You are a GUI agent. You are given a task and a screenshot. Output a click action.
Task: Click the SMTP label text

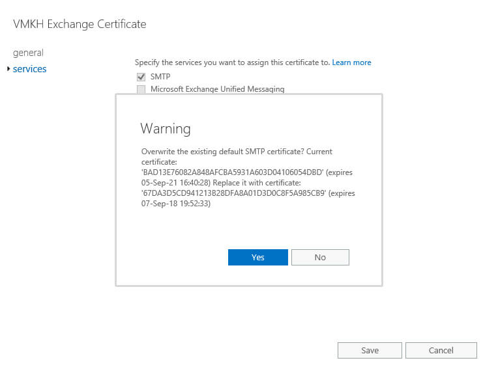(160, 77)
